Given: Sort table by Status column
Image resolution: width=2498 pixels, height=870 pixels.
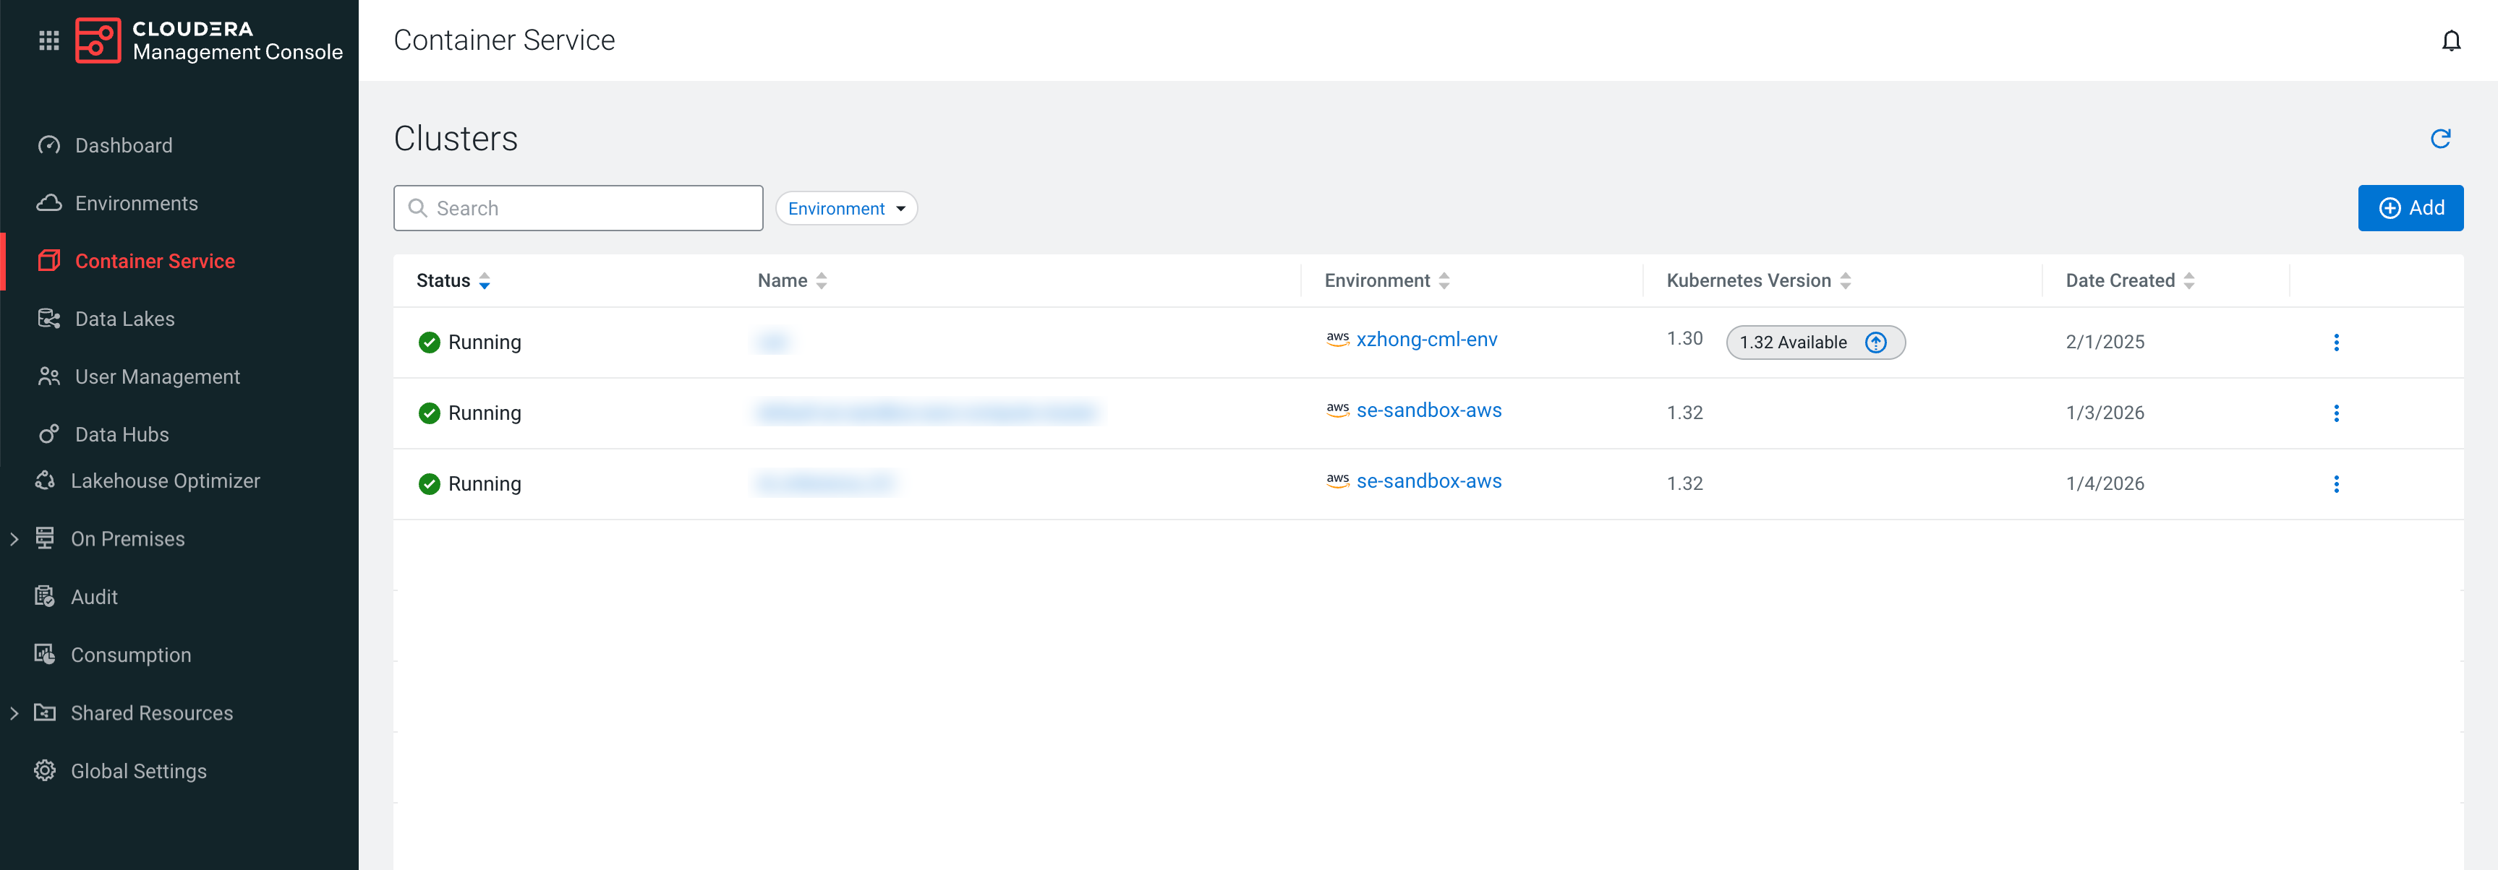Looking at the screenshot, I should 484,281.
